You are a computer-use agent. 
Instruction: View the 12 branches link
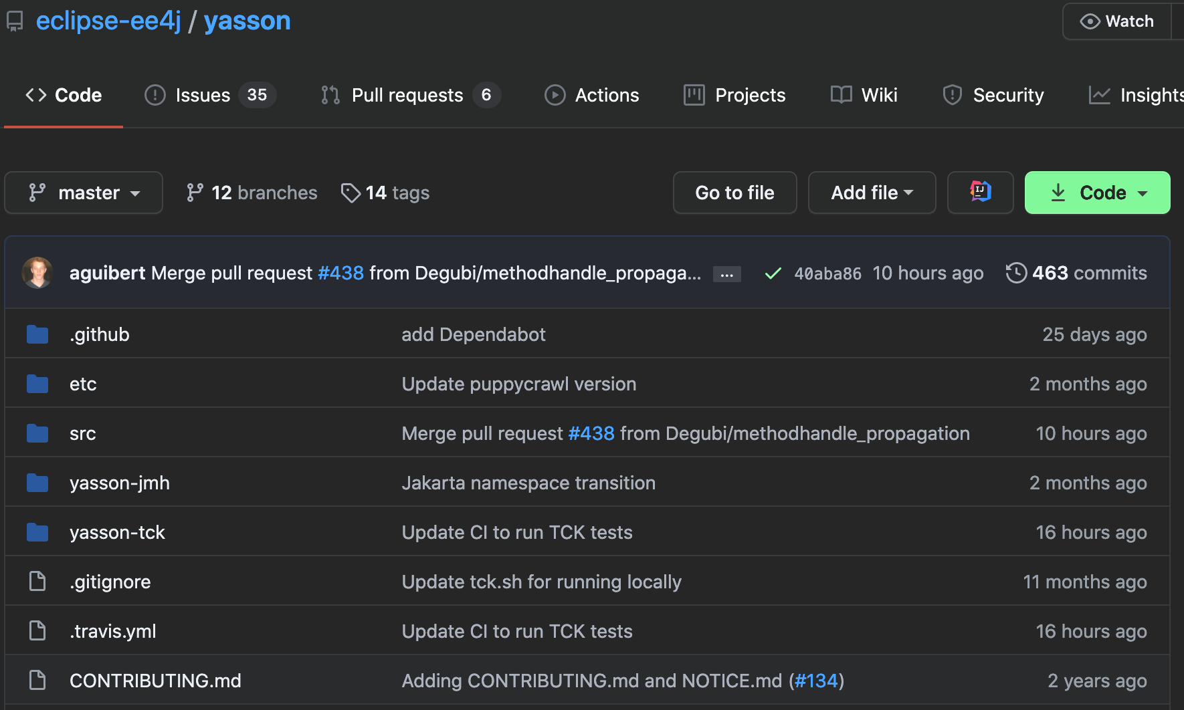252,193
